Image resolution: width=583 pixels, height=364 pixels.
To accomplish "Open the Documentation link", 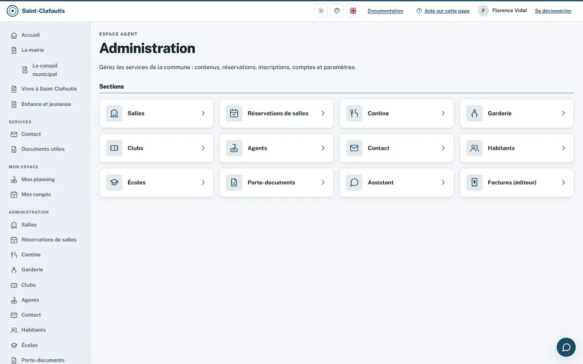I will (385, 11).
